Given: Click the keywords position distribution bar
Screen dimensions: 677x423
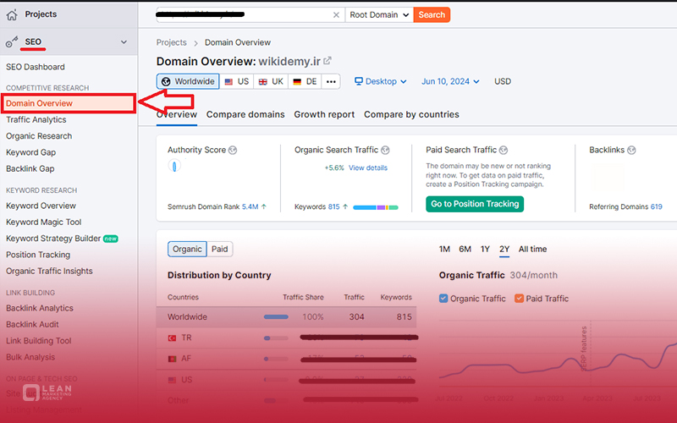Looking at the screenshot, I should [375, 207].
